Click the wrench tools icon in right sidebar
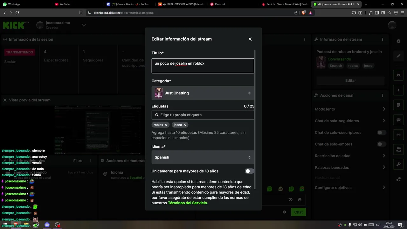The width and height of the screenshot is (407, 229). pos(398,164)
